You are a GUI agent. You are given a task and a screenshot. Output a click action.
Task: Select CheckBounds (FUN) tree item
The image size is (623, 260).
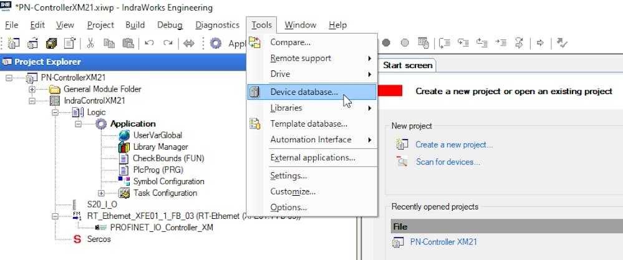coord(168,158)
